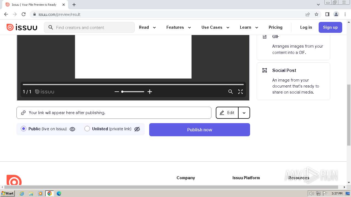Open Chrome profile icon
Screen dimensions: 351x197
[336, 14]
